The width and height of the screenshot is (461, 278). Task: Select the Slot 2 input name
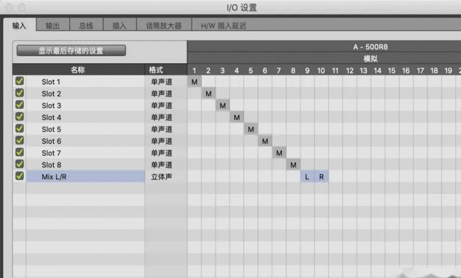pyautogui.click(x=51, y=94)
